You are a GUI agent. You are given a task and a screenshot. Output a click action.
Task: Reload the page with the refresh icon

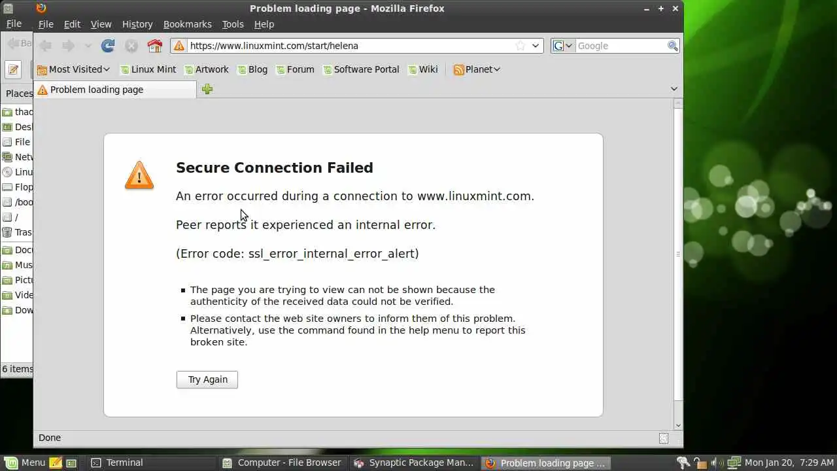click(108, 46)
